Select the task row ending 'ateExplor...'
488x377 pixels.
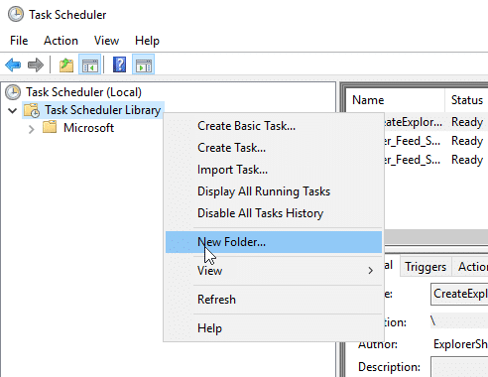coord(435,122)
